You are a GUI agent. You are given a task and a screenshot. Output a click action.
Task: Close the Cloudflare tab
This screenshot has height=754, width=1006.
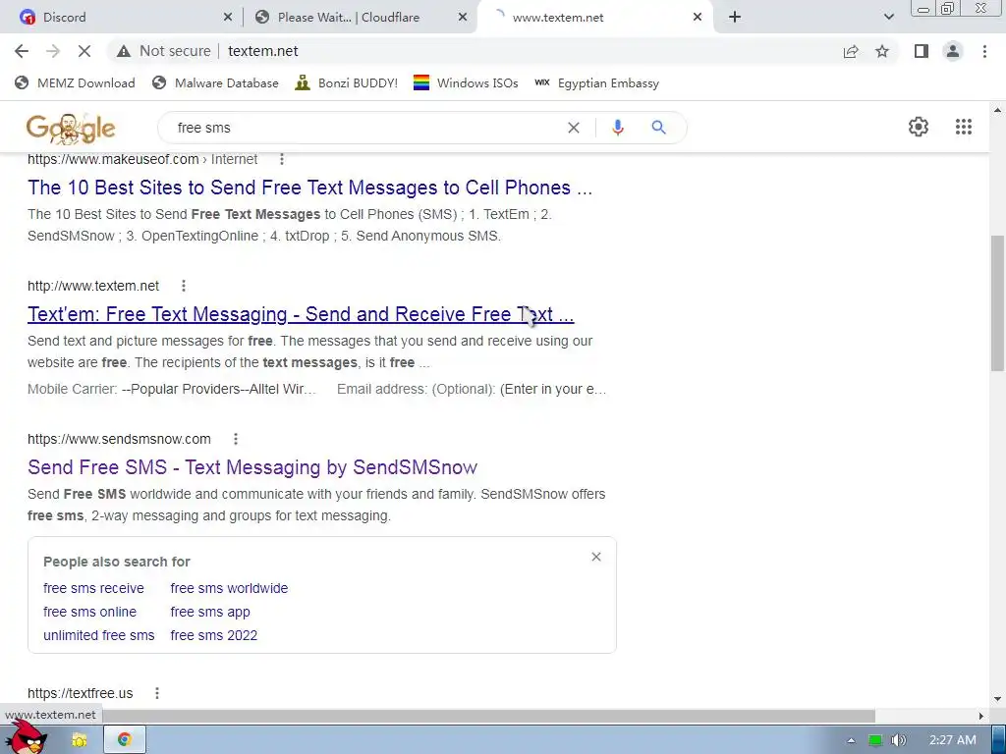[463, 18]
